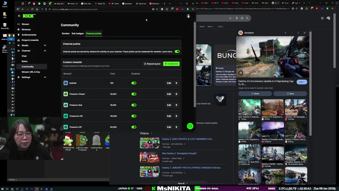Open the Google More filter dropdown

pos(211,27)
